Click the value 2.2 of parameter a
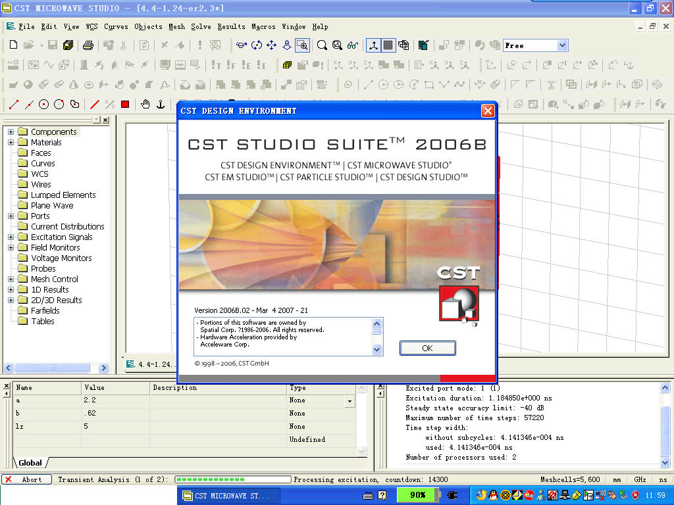Screen dimensions: 674x505 (x=90, y=400)
